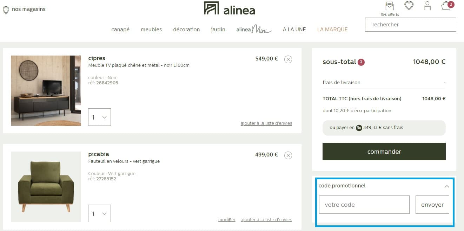The image size is (464, 231).
Task: Open the cart icon showing 2 items
Action: [x=446, y=7]
